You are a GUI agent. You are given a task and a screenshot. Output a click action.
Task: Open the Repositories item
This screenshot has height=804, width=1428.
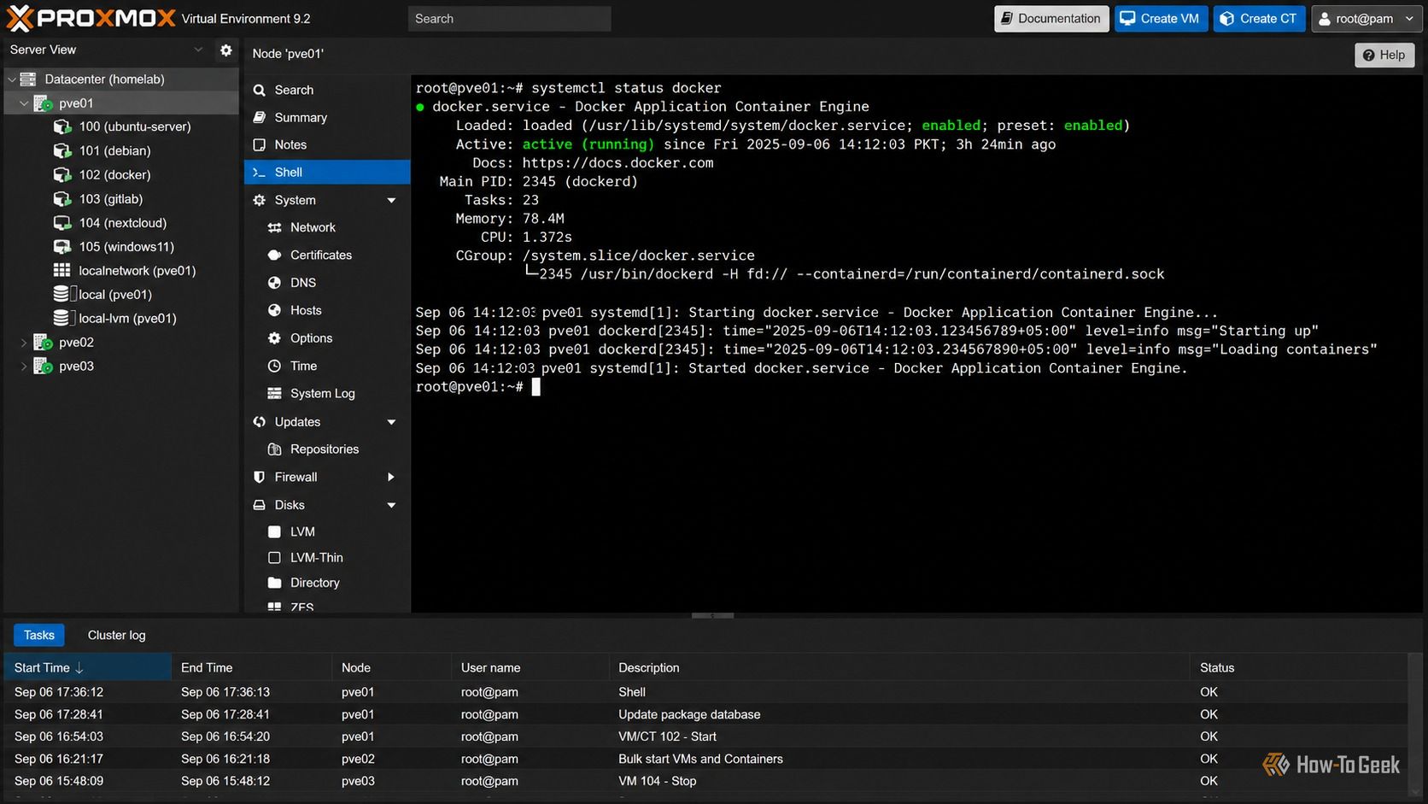(x=326, y=449)
